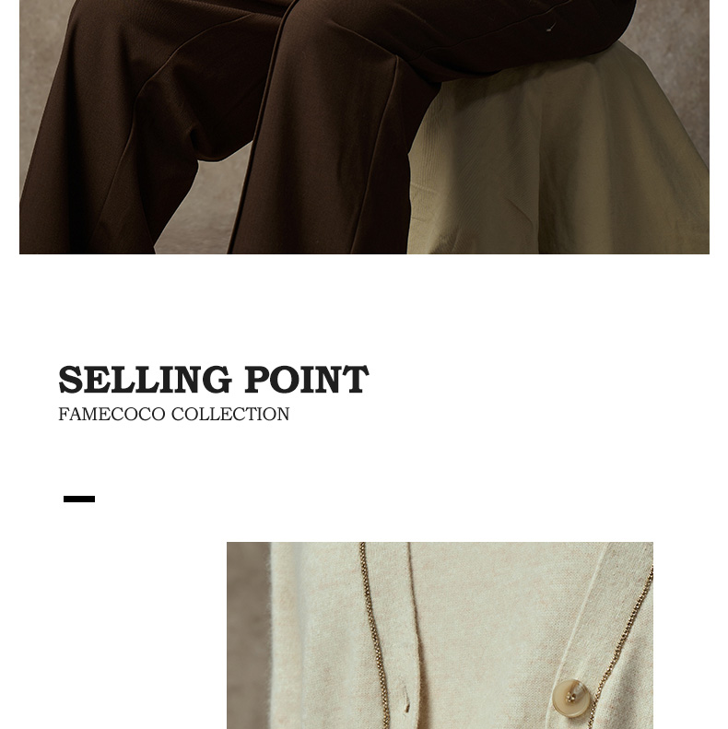Click the buttonhole on the cardigan placket
The height and width of the screenshot is (729, 728).
coord(406,704)
